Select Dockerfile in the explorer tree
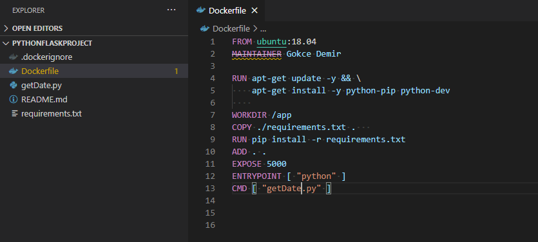The image size is (538, 242). [94, 71]
